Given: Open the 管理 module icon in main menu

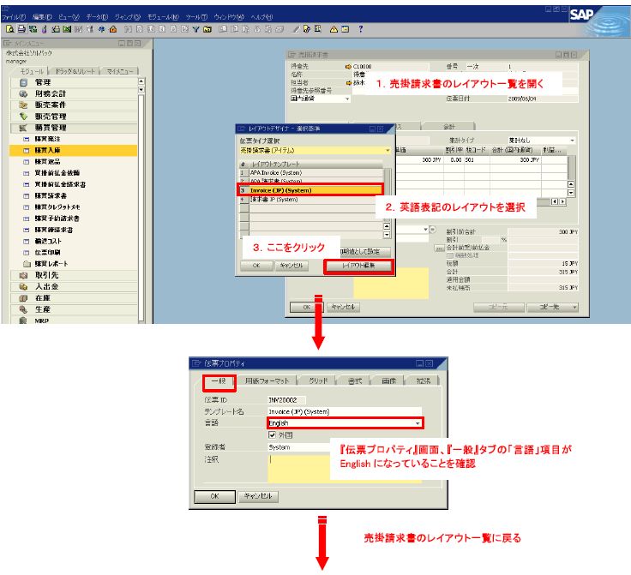Looking at the screenshot, I should click(23, 82).
